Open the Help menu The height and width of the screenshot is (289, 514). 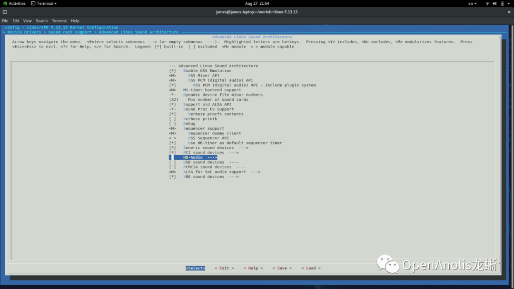[x=75, y=20]
